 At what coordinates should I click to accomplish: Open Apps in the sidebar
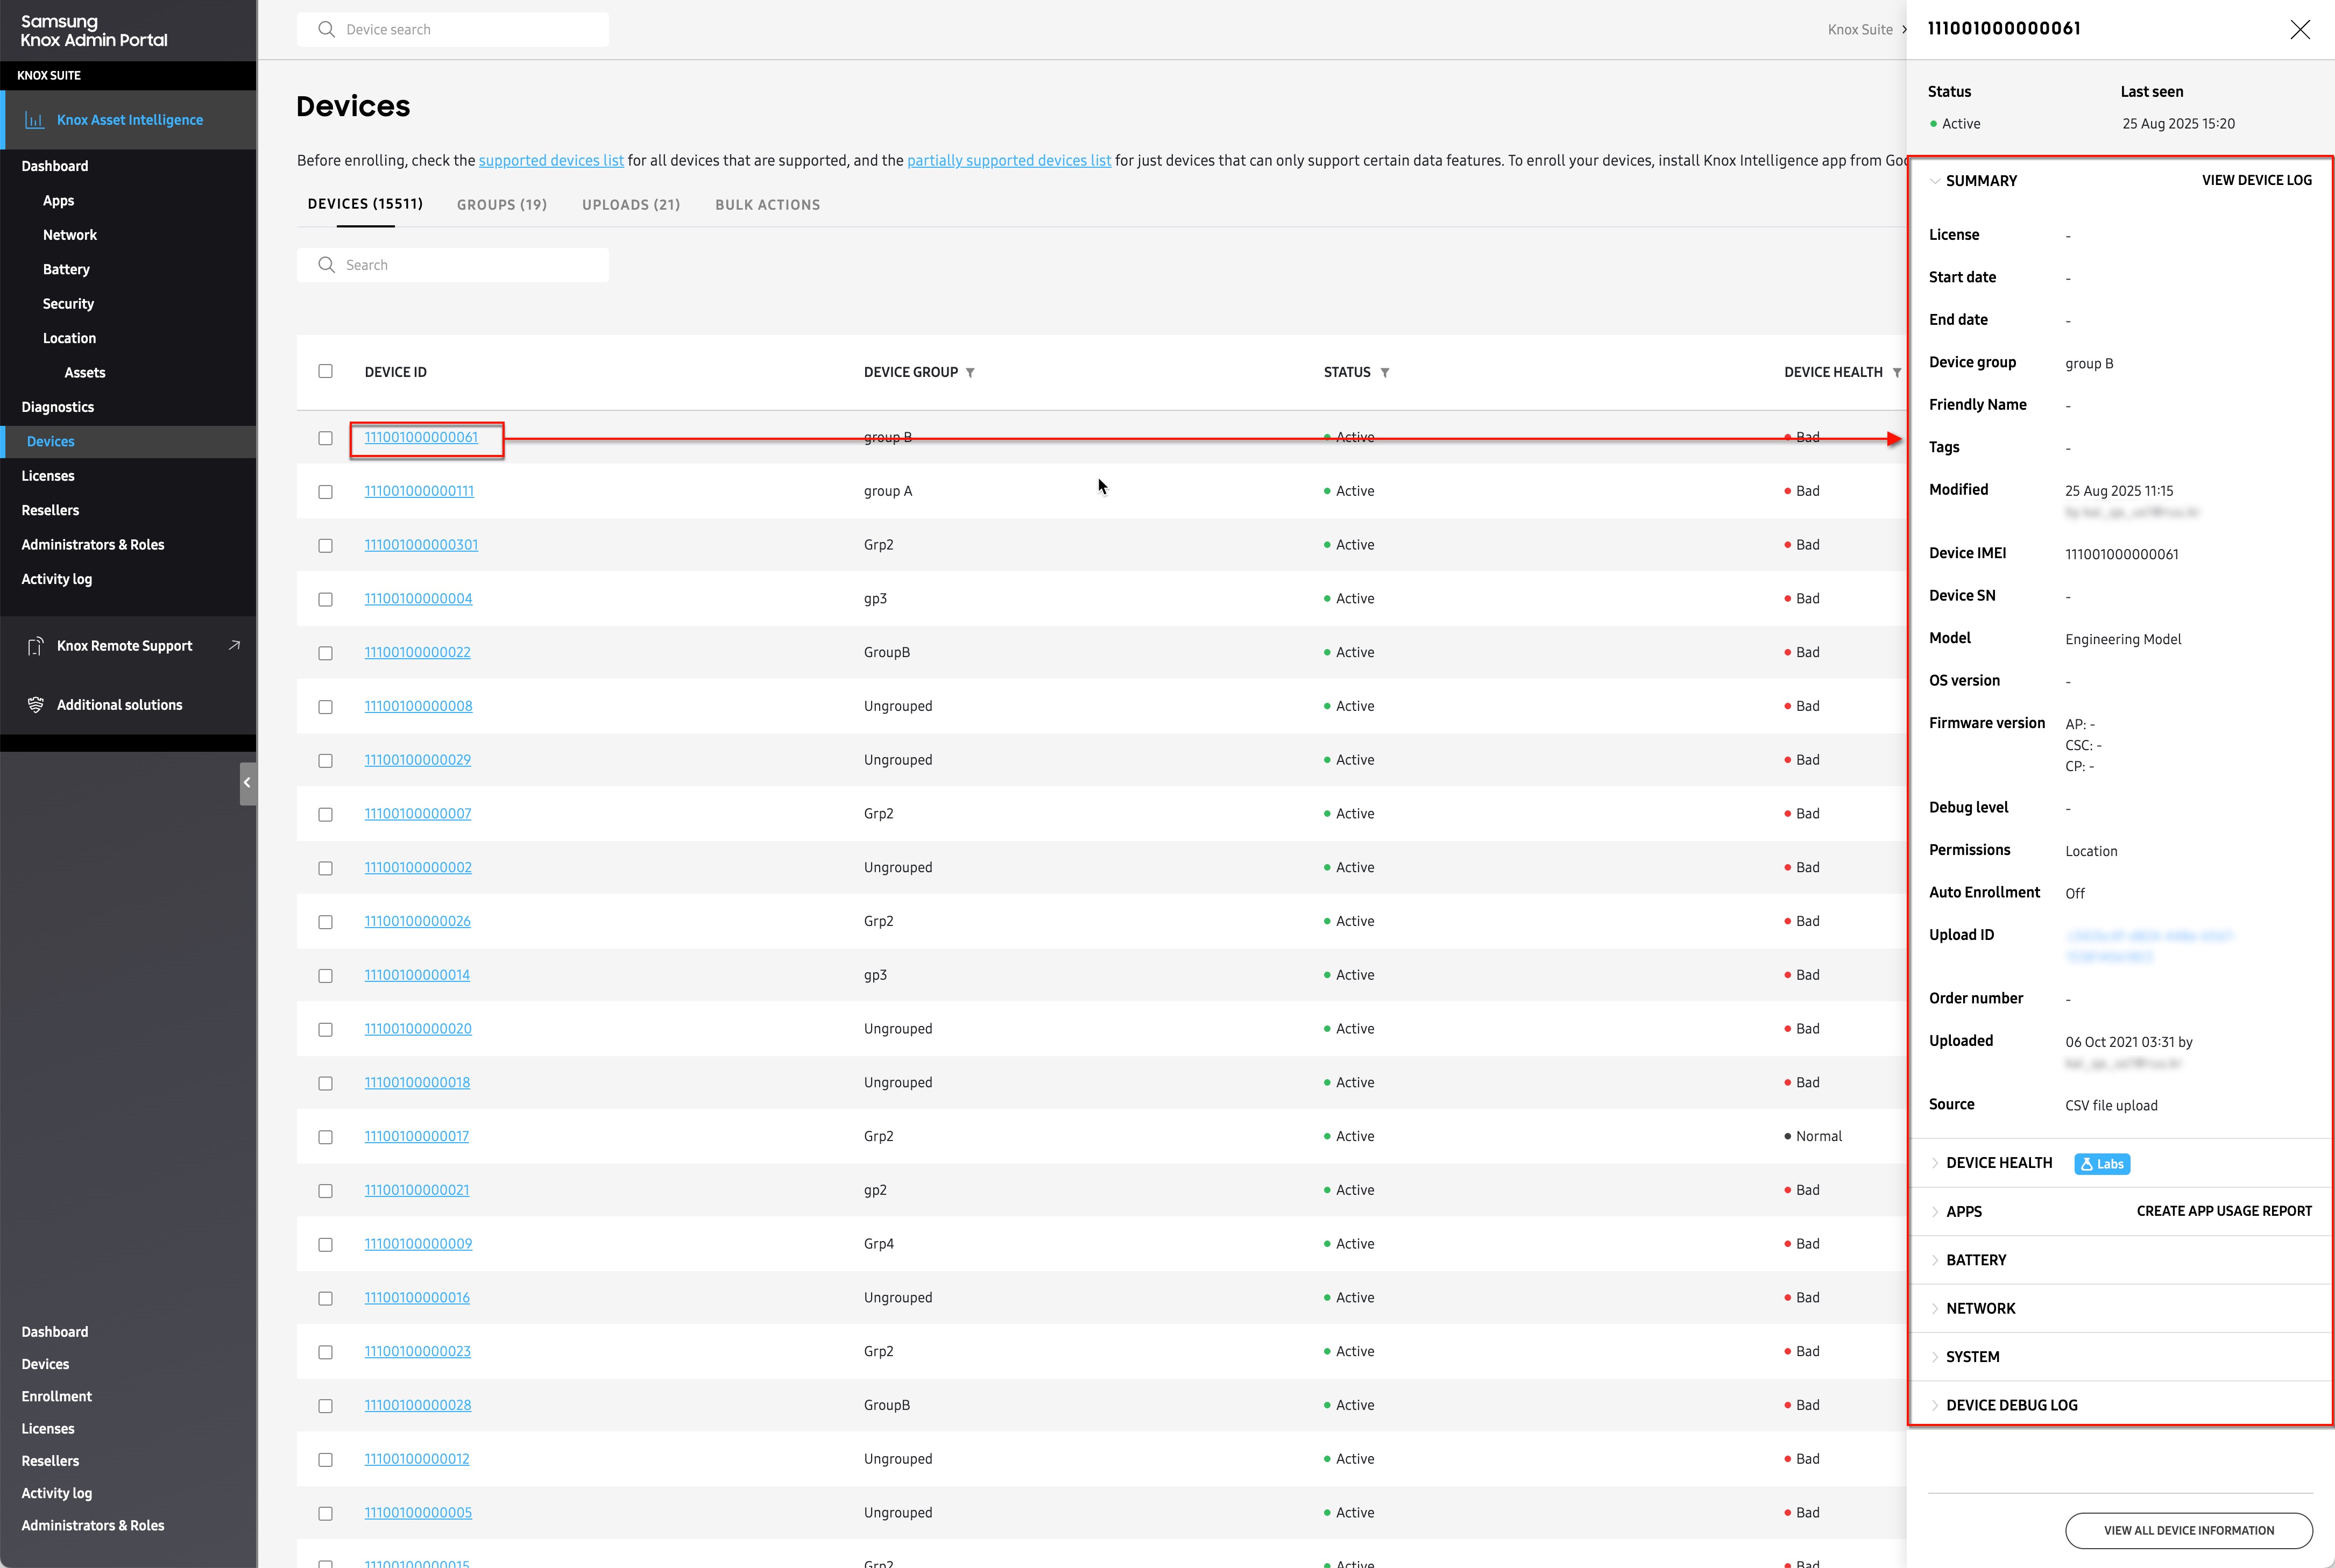coord(59,201)
